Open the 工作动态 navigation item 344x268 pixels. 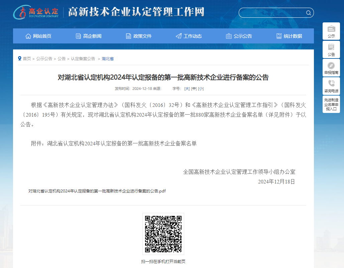(189, 36)
